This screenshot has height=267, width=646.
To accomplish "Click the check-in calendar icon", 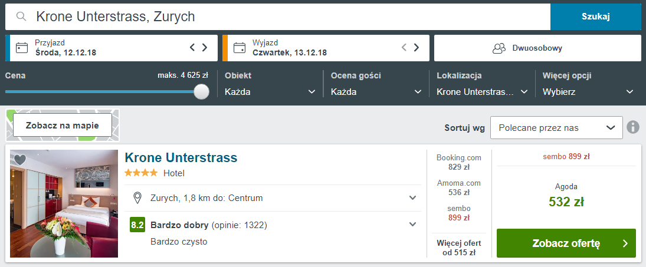I will 22,48.
